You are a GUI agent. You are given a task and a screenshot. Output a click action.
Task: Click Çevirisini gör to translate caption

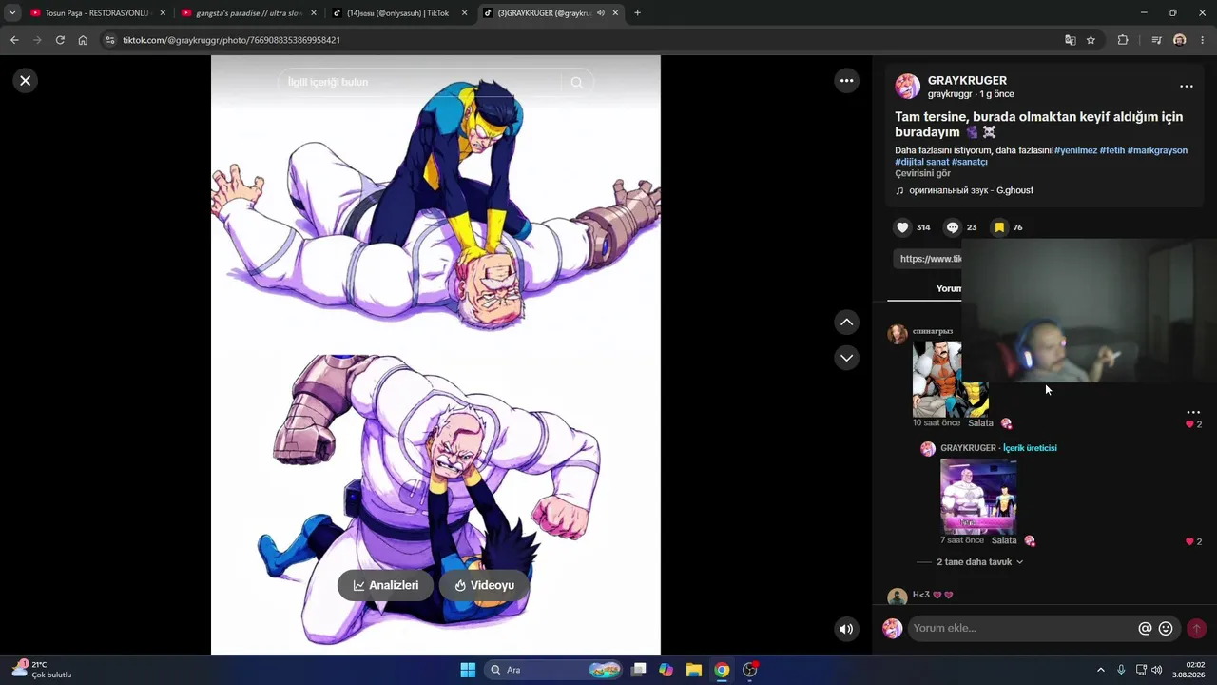pyautogui.click(x=922, y=173)
